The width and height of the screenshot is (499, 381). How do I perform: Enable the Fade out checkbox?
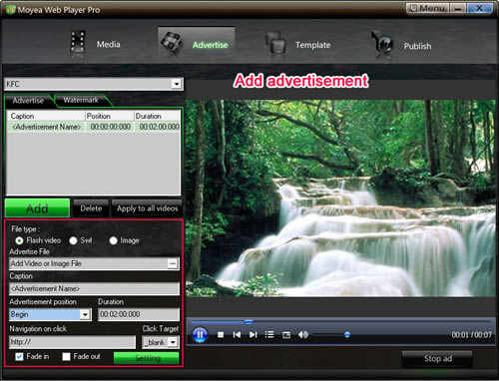pos(66,357)
